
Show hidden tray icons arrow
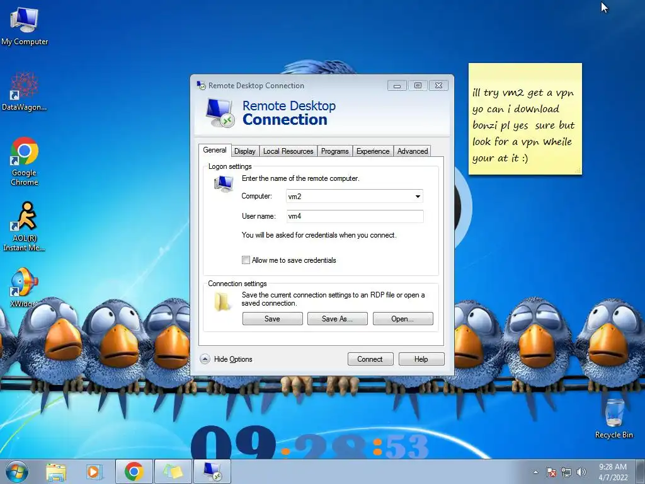(x=535, y=472)
